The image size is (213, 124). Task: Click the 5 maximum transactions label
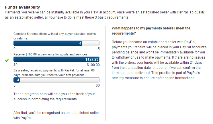click(98, 49)
